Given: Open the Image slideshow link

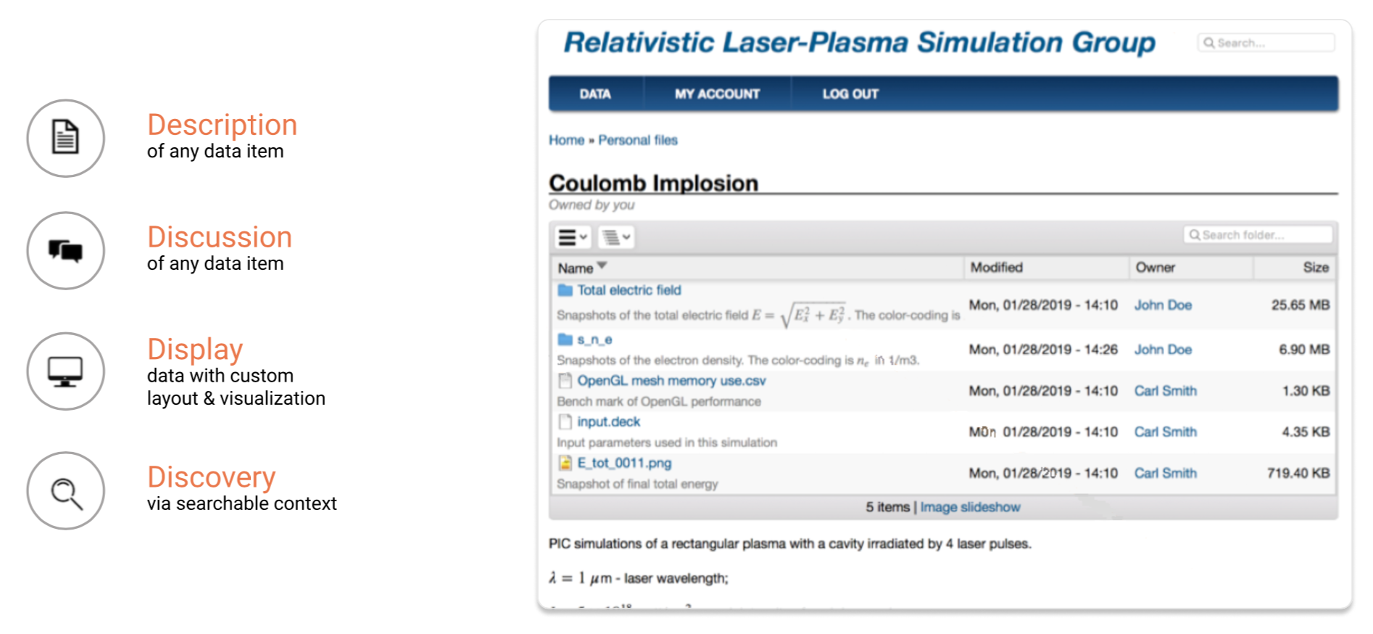Looking at the screenshot, I should tap(970, 507).
